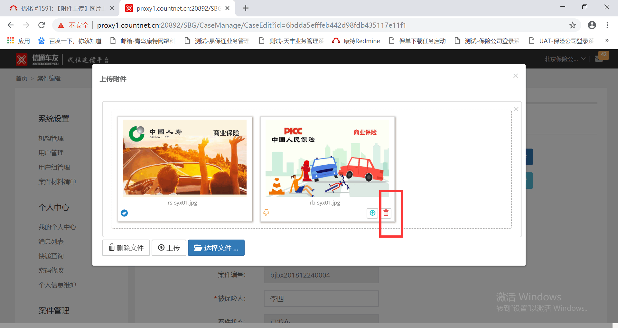Click the orange pending-upload hand icon on rb-syx01.jpg
Viewport: 618px width, 328px height.
(266, 213)
